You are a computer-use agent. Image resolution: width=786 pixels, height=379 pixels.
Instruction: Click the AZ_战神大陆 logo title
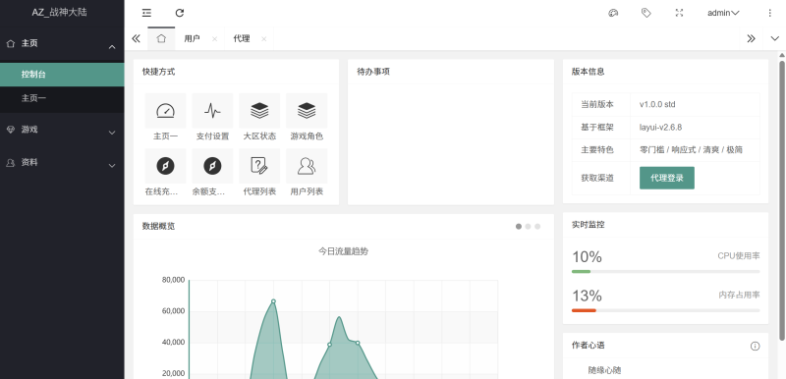click(59, 13)
